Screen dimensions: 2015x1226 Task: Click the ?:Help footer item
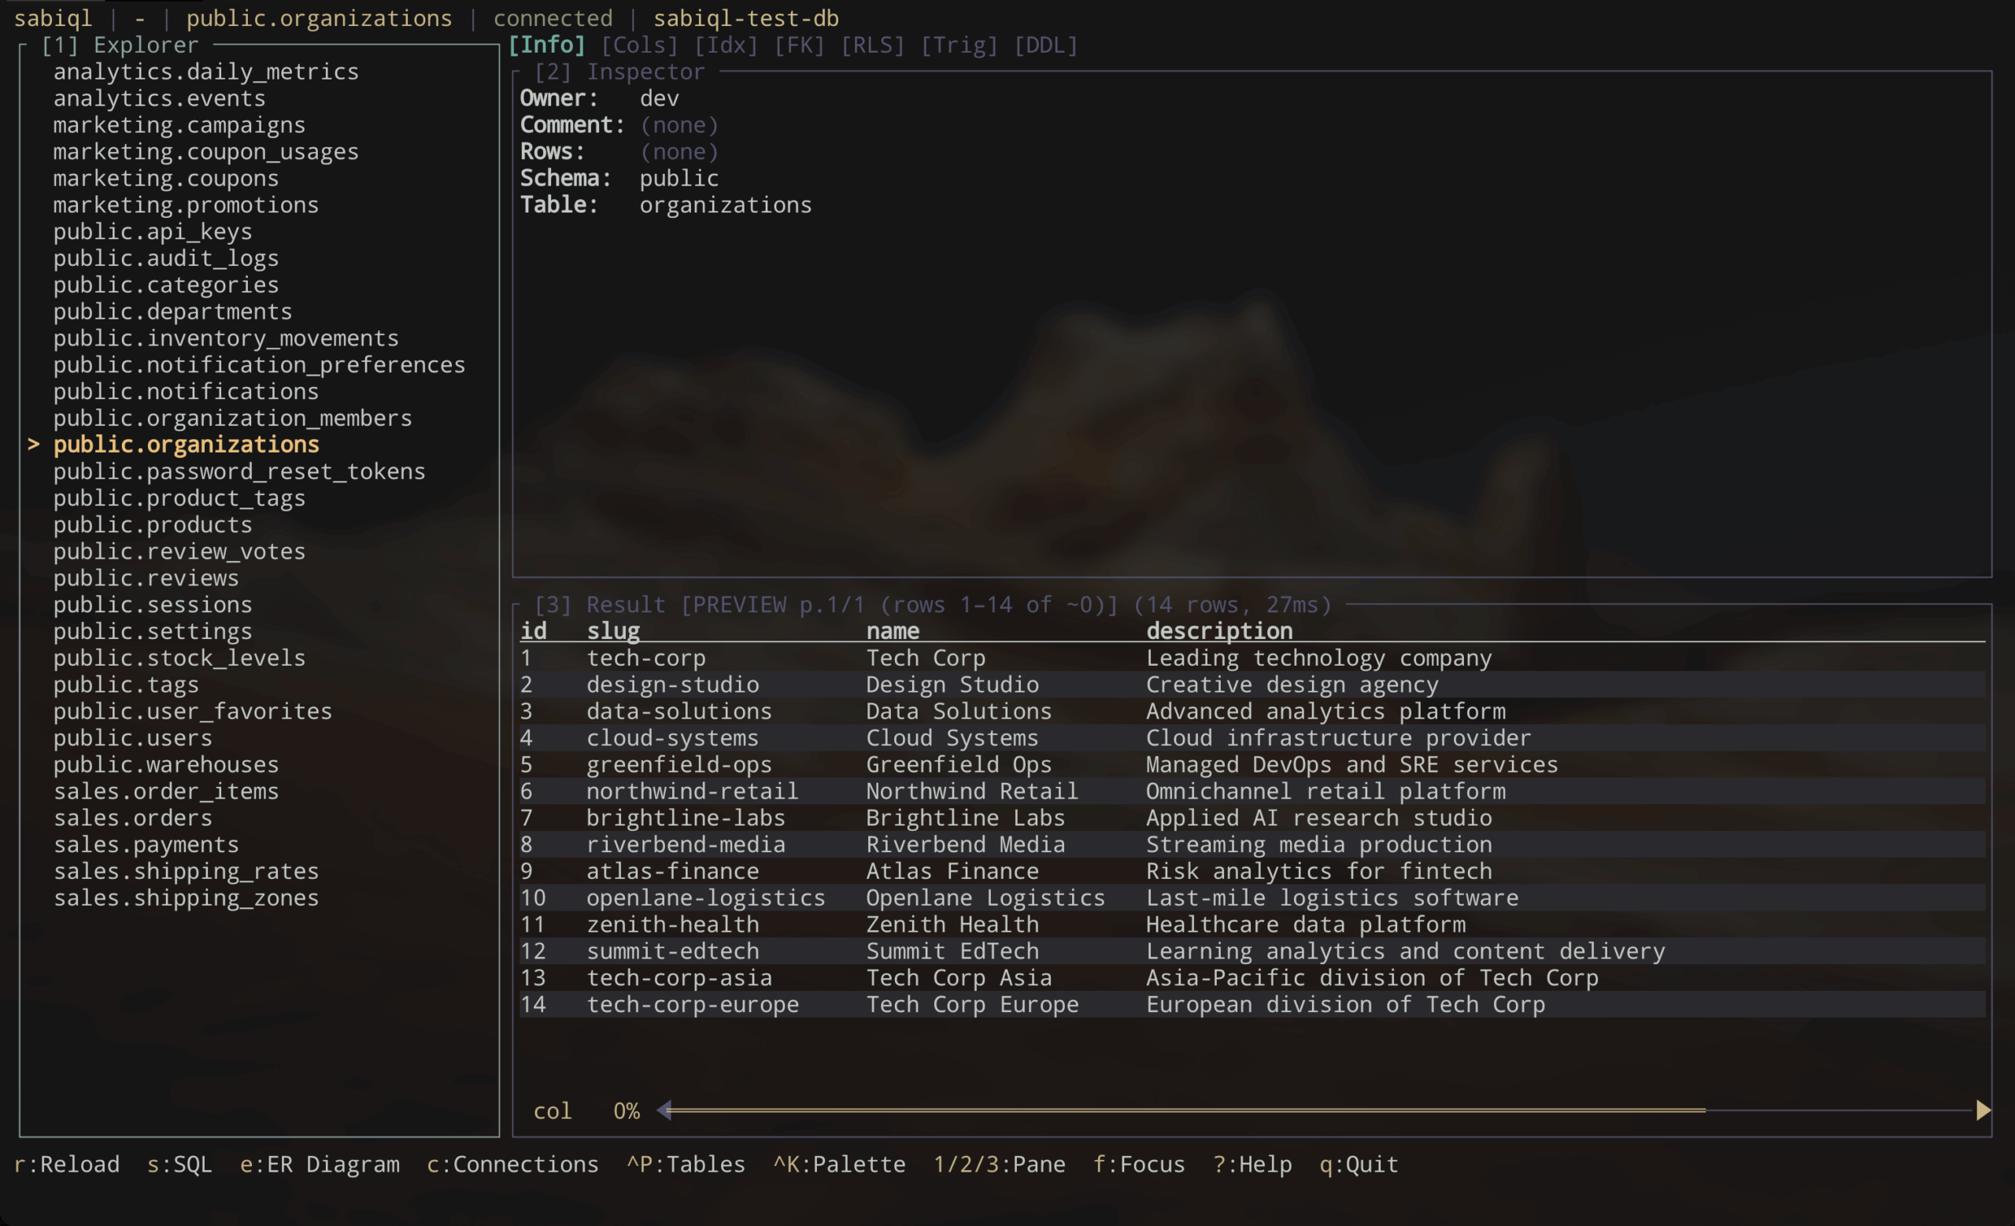pos(1252,1164)
